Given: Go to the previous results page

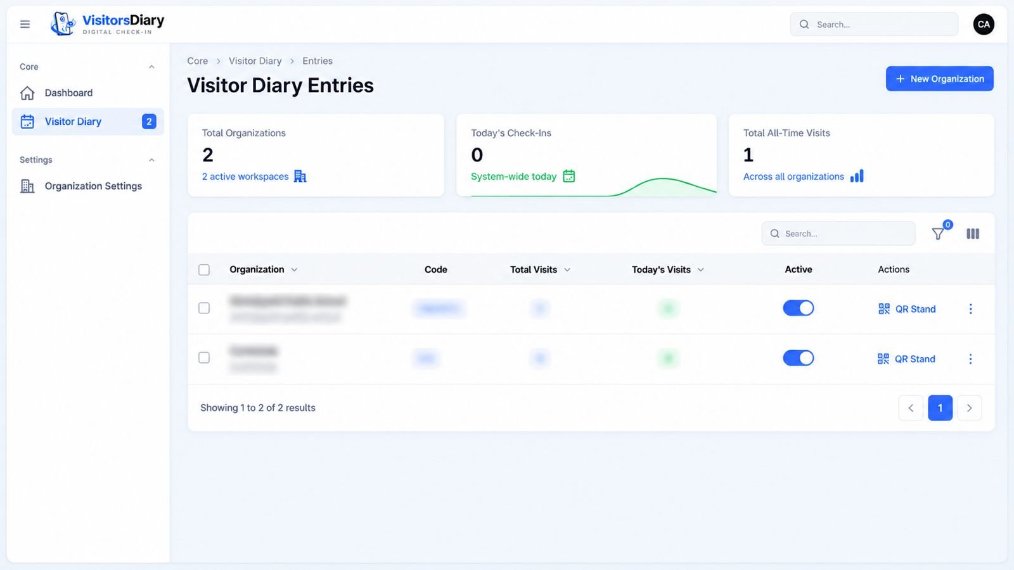Looking at the screenshot, I should [x=911, y=408].
